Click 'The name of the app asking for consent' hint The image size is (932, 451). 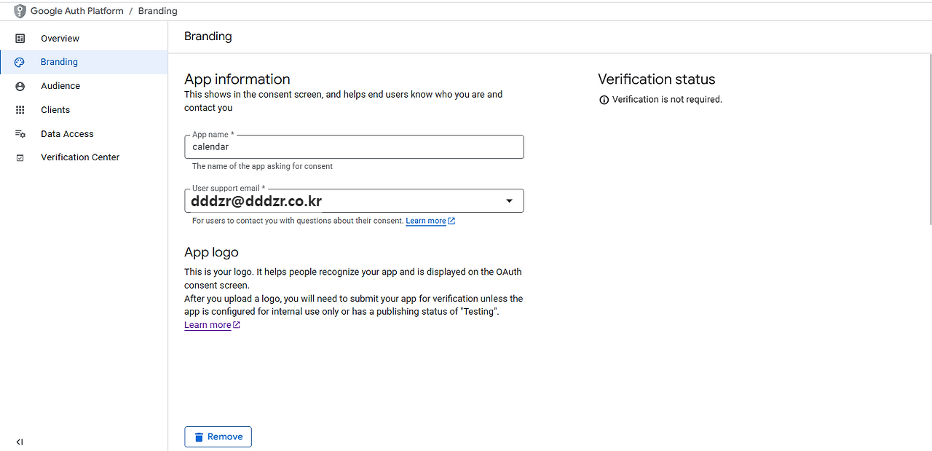click(x=262, y=166)
